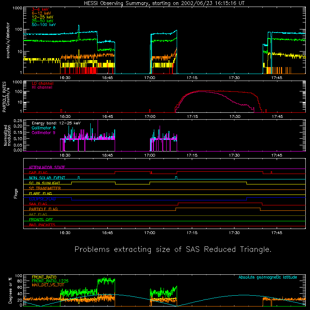Click the 'Problems extracting size of SAS Reduced Triangle.' message
The width and height of the screenshot is (310, 310).
point(173,250)
